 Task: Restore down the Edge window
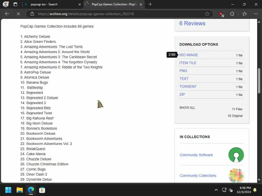[x=244, y=4]
